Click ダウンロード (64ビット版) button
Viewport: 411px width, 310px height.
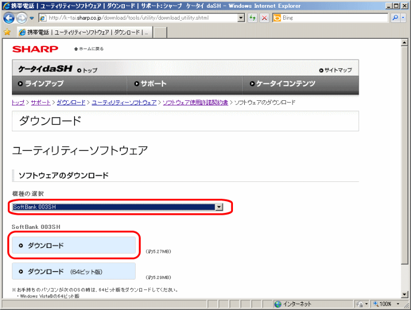(74, 271)
